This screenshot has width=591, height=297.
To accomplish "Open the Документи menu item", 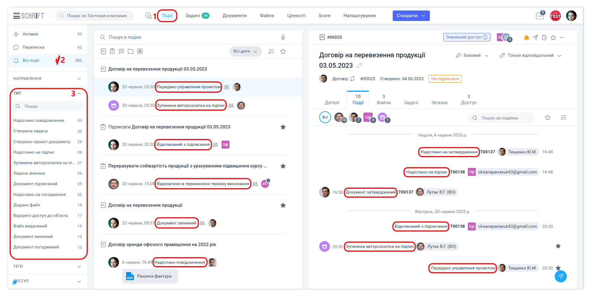I will [x=235, y=16].
